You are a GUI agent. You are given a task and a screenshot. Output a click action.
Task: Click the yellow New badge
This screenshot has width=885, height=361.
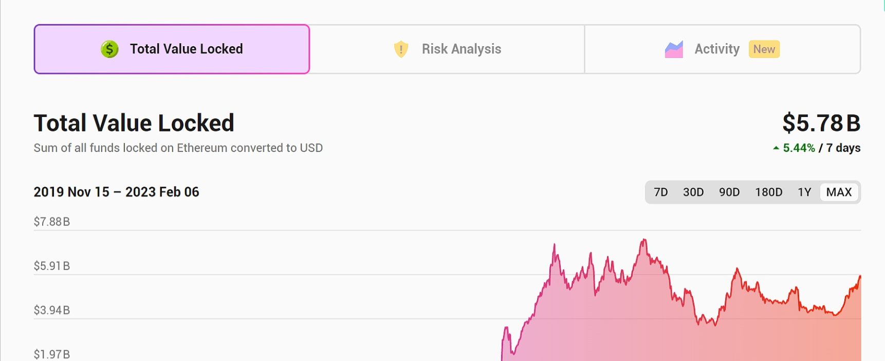764,49
